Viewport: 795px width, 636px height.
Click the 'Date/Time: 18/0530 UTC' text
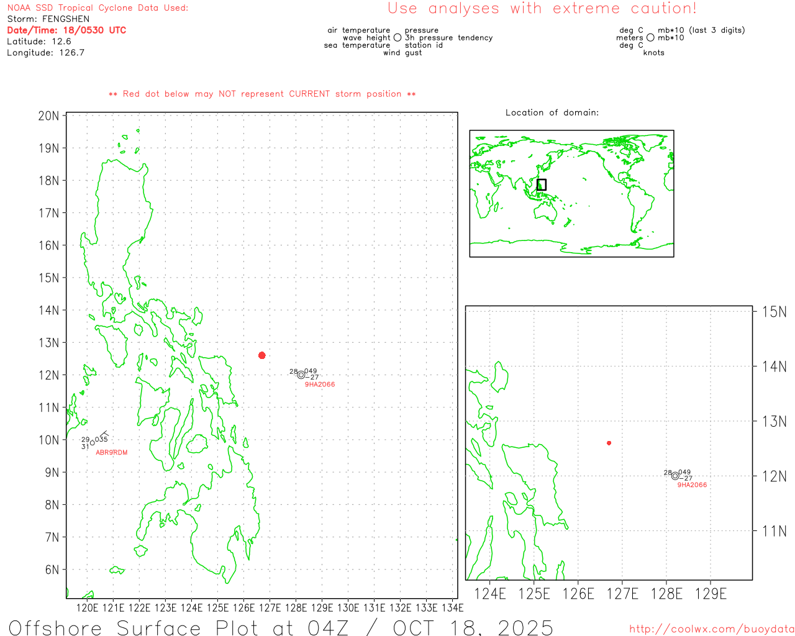66,30
